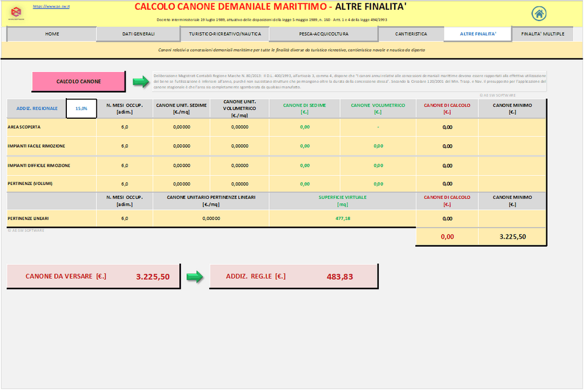Select the ALTRE FINALITA' tab
The height and width of the screenshot is (391, 585).
[478, 34]
